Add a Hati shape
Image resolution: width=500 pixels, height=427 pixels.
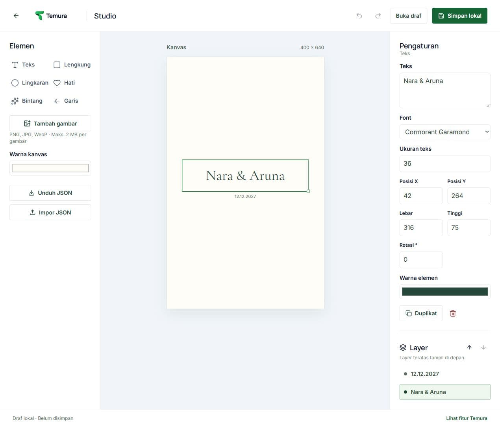click(64, 83)
